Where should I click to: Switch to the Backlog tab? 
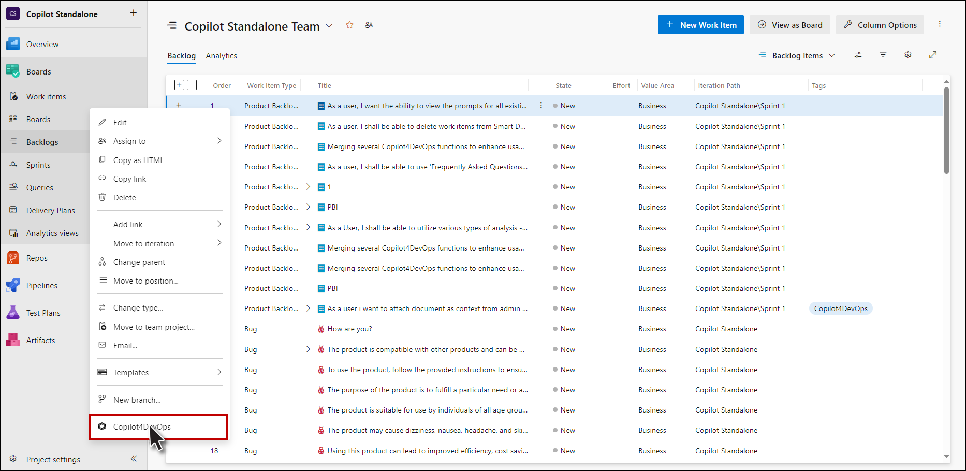point(181,55)
